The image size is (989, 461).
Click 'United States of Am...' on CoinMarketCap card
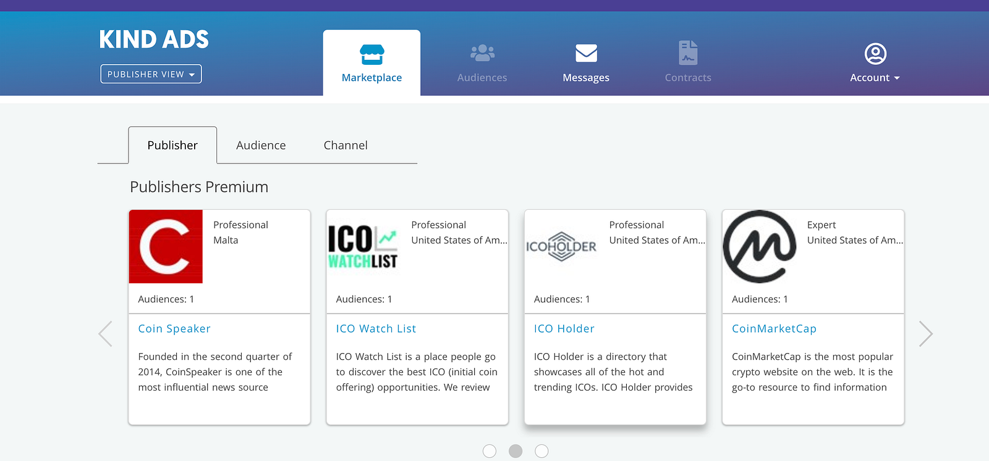[x=855, y=240]
